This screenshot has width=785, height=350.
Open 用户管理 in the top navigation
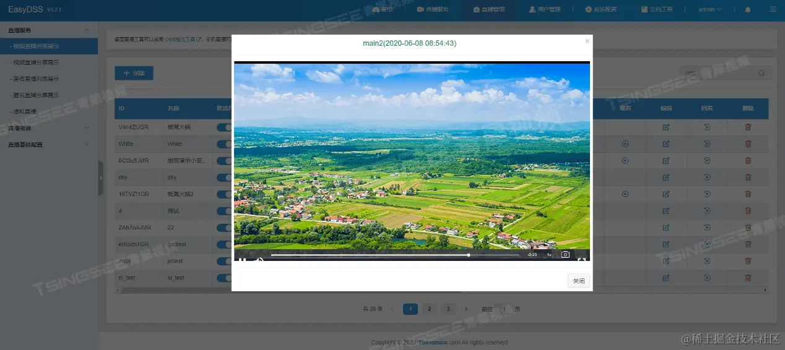tap(545, 9)
